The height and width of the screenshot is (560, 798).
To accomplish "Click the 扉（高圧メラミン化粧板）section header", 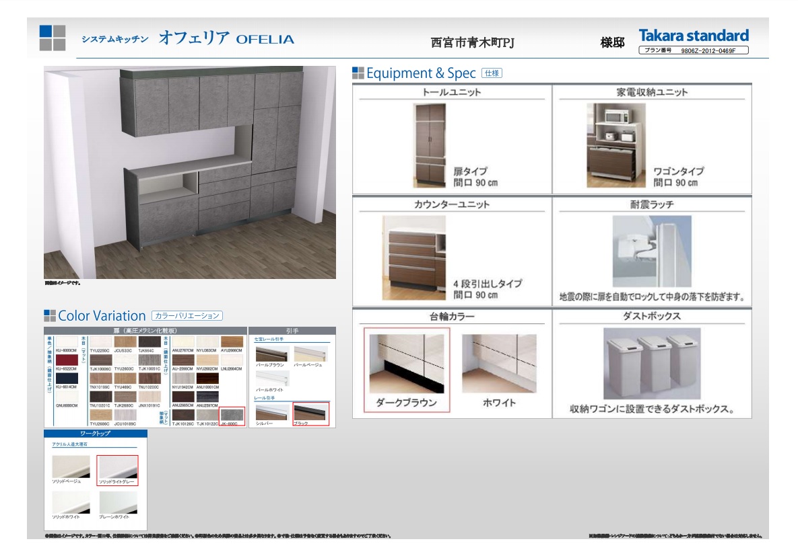I will [145, 331].
